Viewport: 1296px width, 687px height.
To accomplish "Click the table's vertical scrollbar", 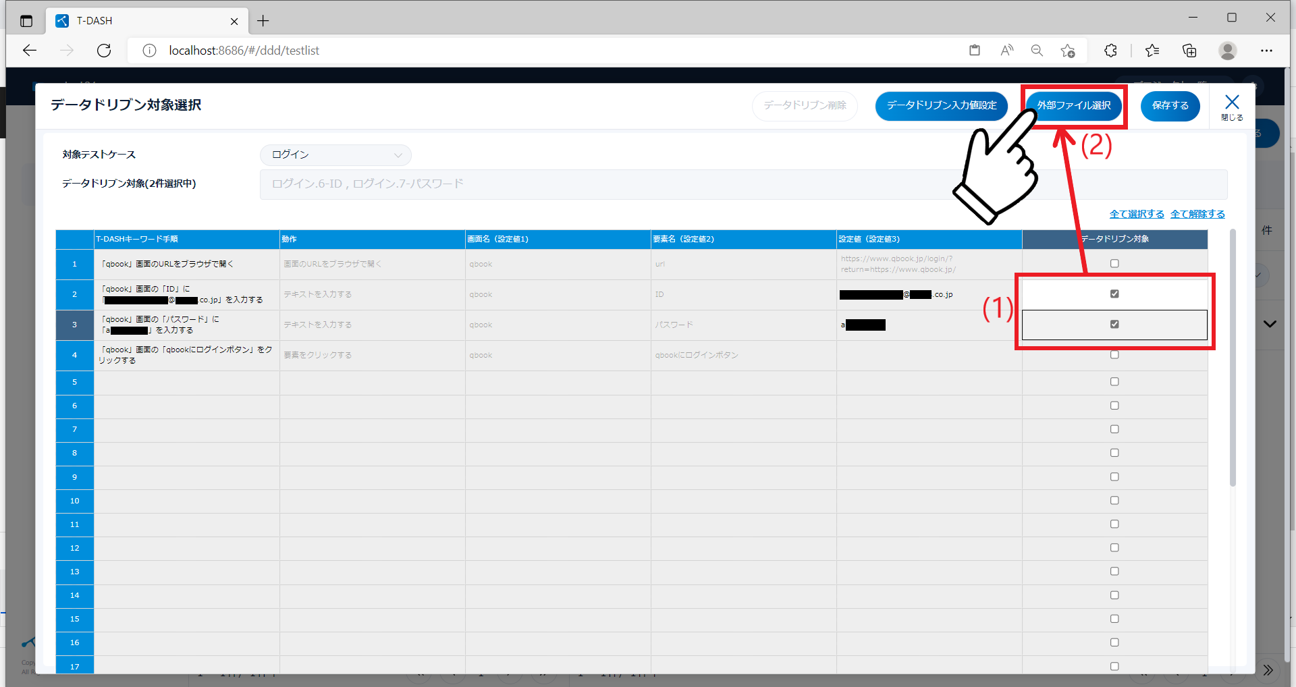I will (1233, 358).
